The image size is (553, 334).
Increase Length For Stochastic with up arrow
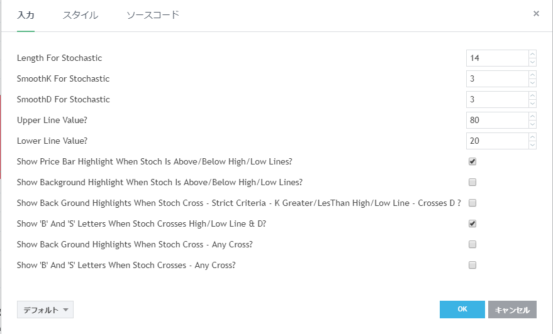click(x=532, y=54)
